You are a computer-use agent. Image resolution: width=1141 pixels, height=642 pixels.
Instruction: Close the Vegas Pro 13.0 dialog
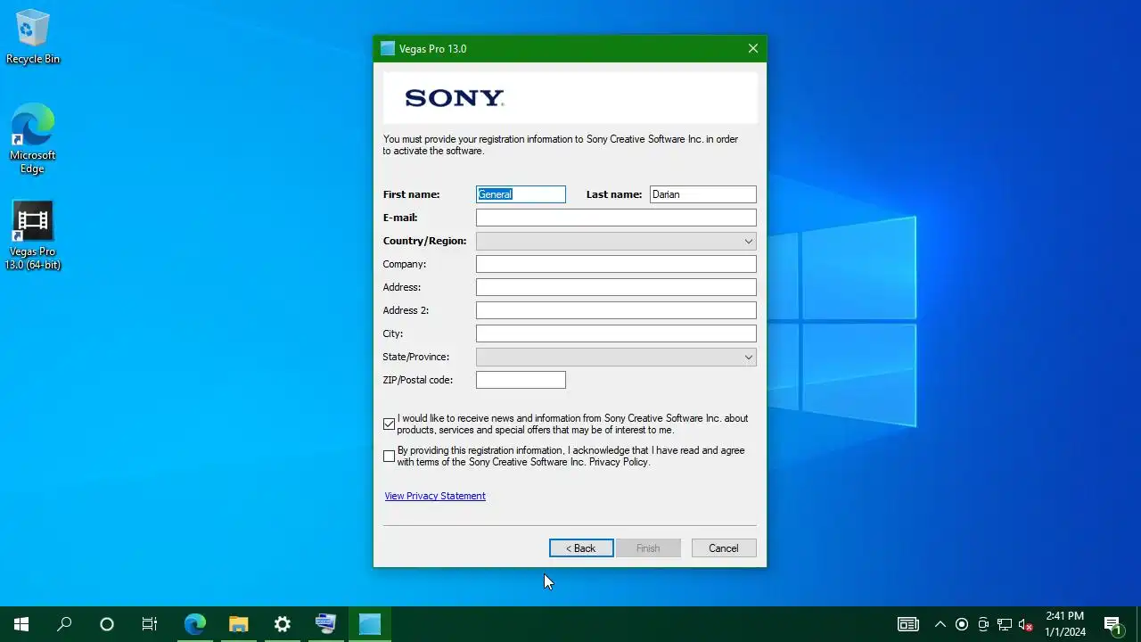point(753,49)
